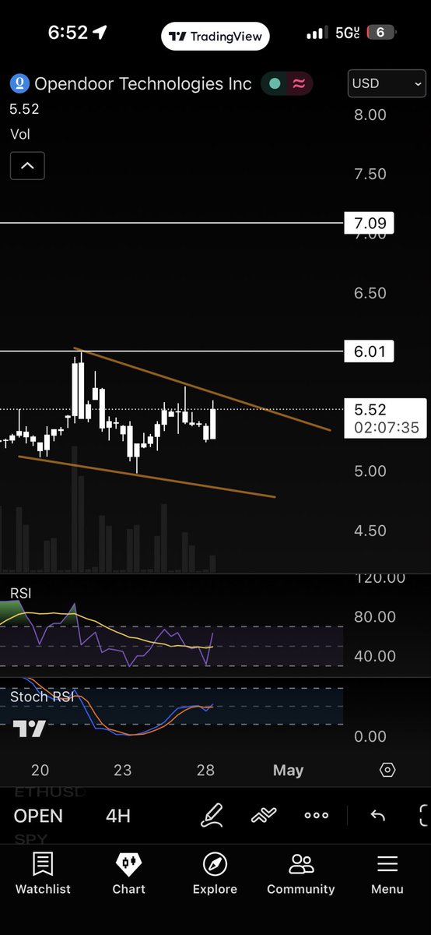Tap the status bar time 6:52
Viewport: 431px width, 935px height.
point(68,33)
